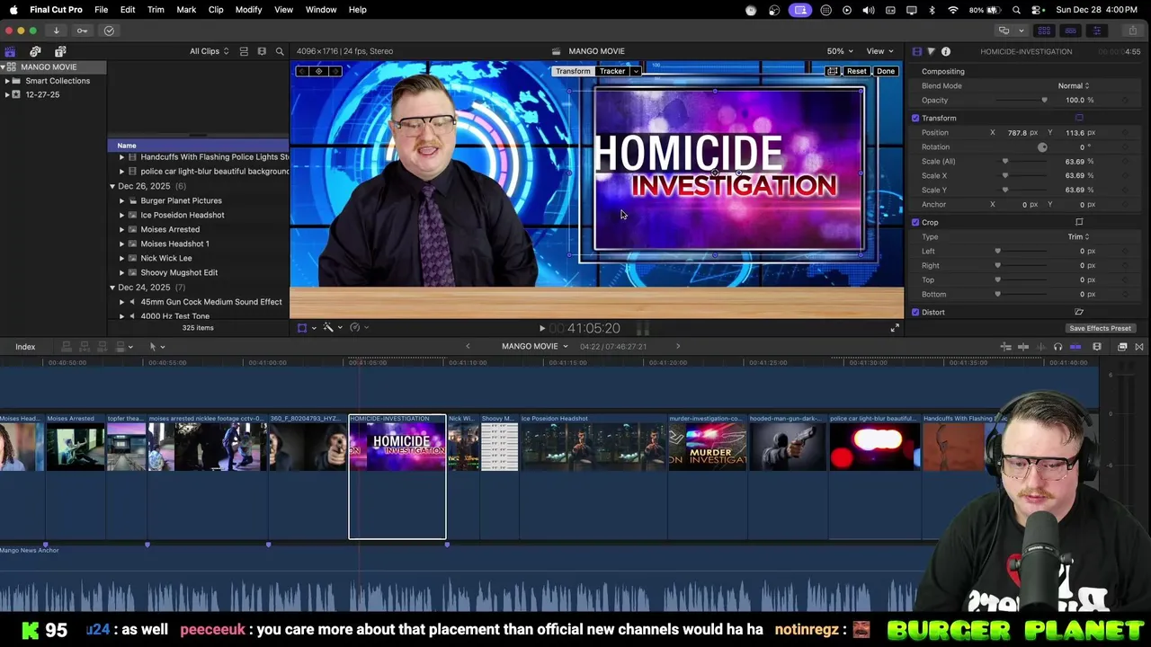Screen dimensions: 1151x647
Task: Toggle headphone solo icon in timeline
Action: click(1058, 347)
